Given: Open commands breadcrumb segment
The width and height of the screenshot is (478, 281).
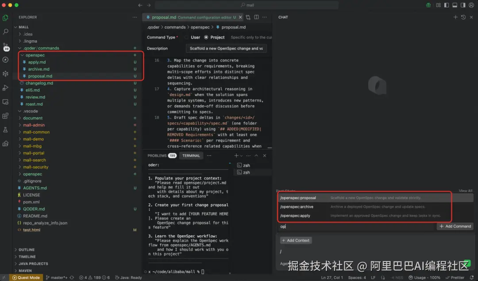Looking at the screenshot, I should pyautogui.click(x=175, y=27).
